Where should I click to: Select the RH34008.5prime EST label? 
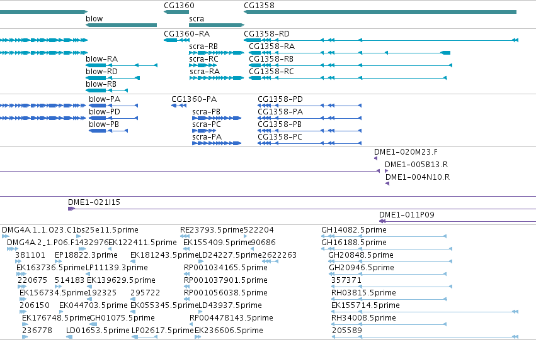pos(363,318)
